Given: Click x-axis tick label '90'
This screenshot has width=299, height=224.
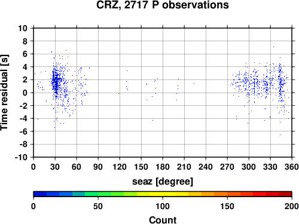Looking at the screenshot, I should 98,167.
